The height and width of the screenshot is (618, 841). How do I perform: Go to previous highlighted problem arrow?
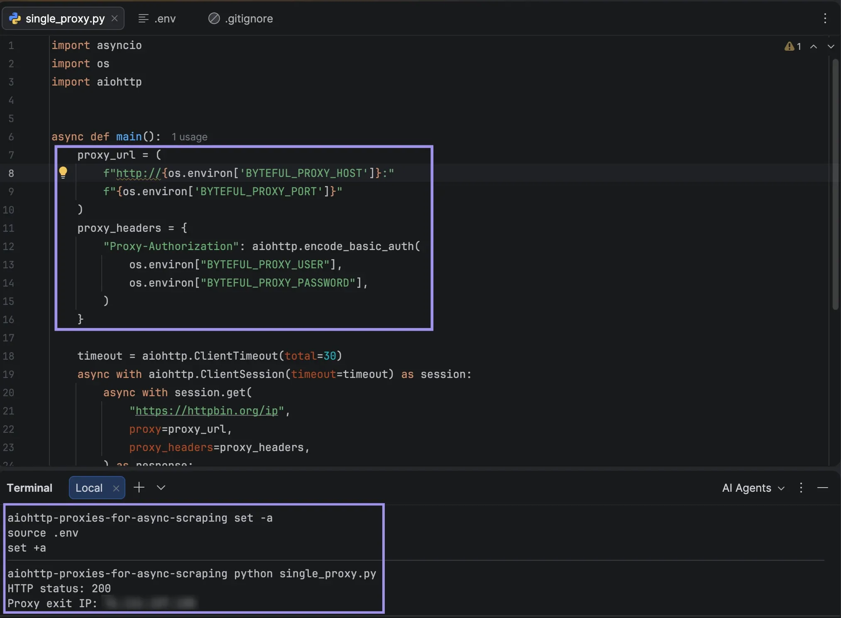pos(814,47)
